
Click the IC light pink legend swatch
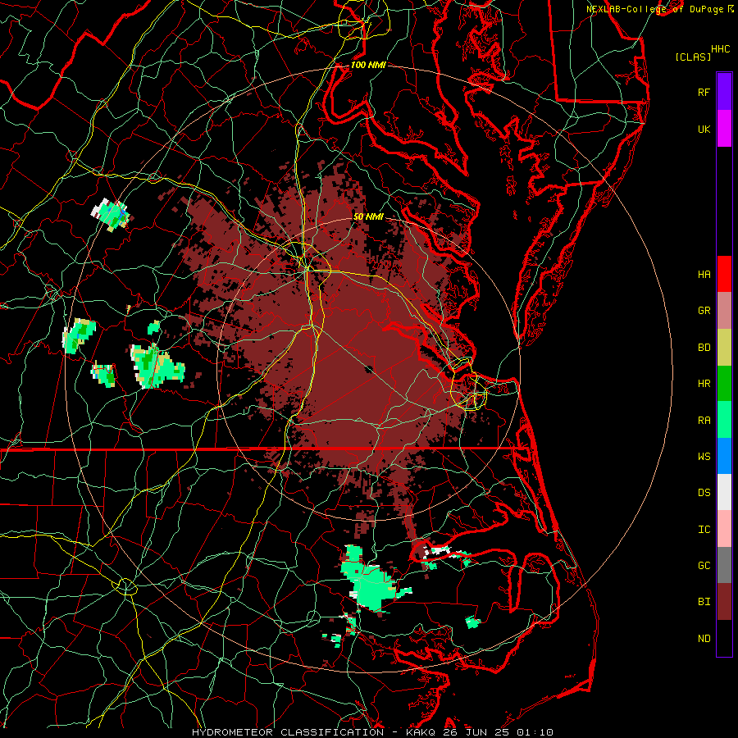pyautogui.click(x=724, y=529)
